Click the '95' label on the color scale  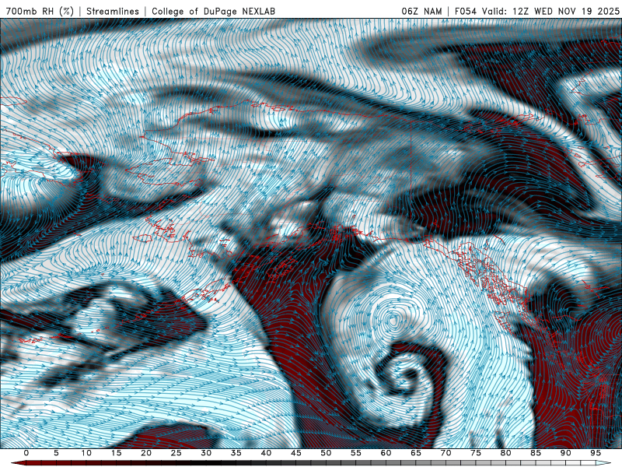click(x=596, y=453)
